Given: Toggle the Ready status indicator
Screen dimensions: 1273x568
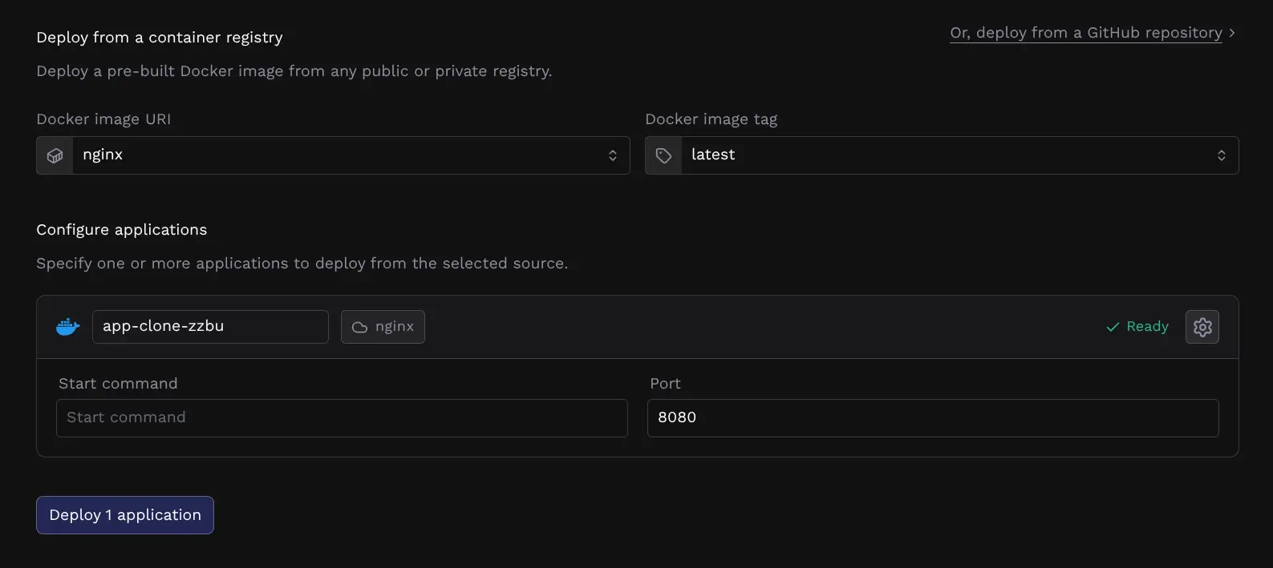Looking at the screenshot, I should 1137,327.
